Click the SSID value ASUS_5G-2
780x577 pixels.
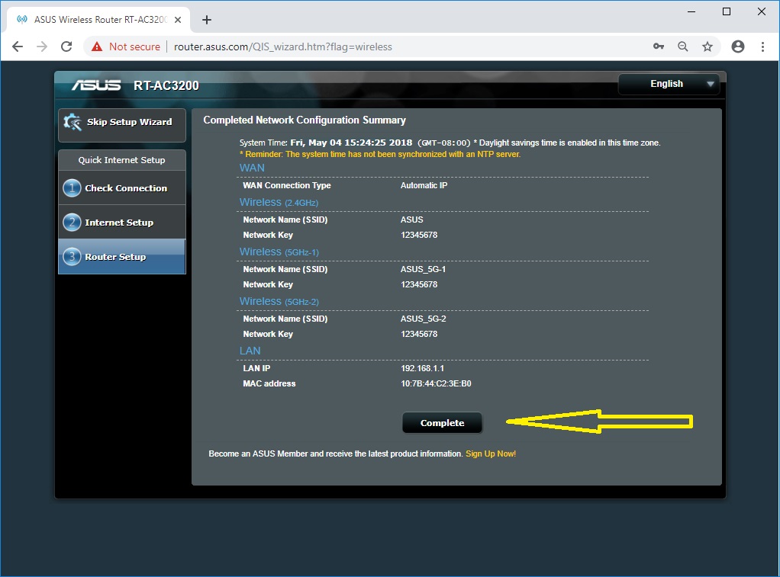tap(424, 319)
